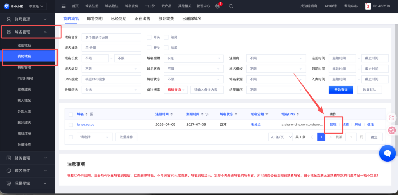Open 管理中心 top menu

click(203, 6)
